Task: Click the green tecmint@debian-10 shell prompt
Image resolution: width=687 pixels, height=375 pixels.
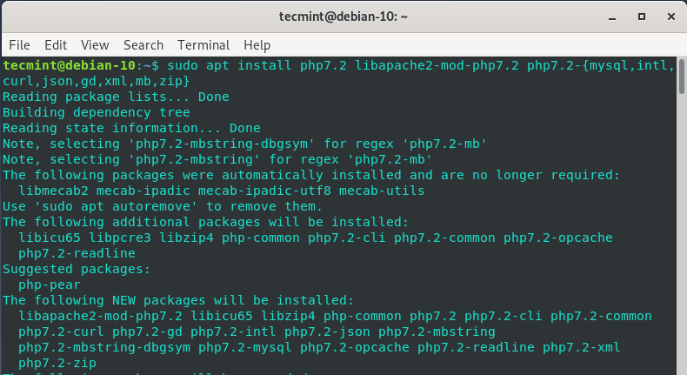Action: point(70,65)
